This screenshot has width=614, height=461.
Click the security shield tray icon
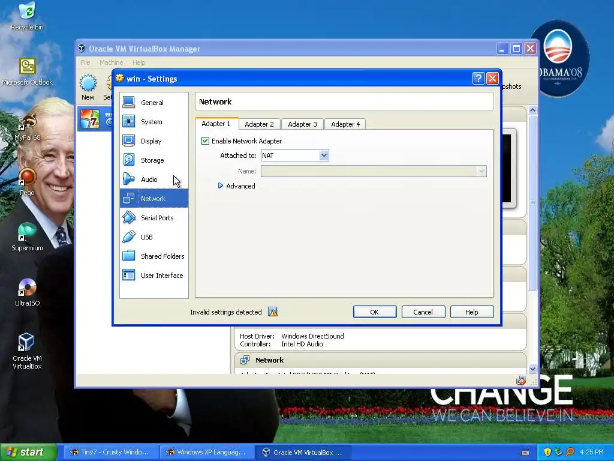[547, 452]
